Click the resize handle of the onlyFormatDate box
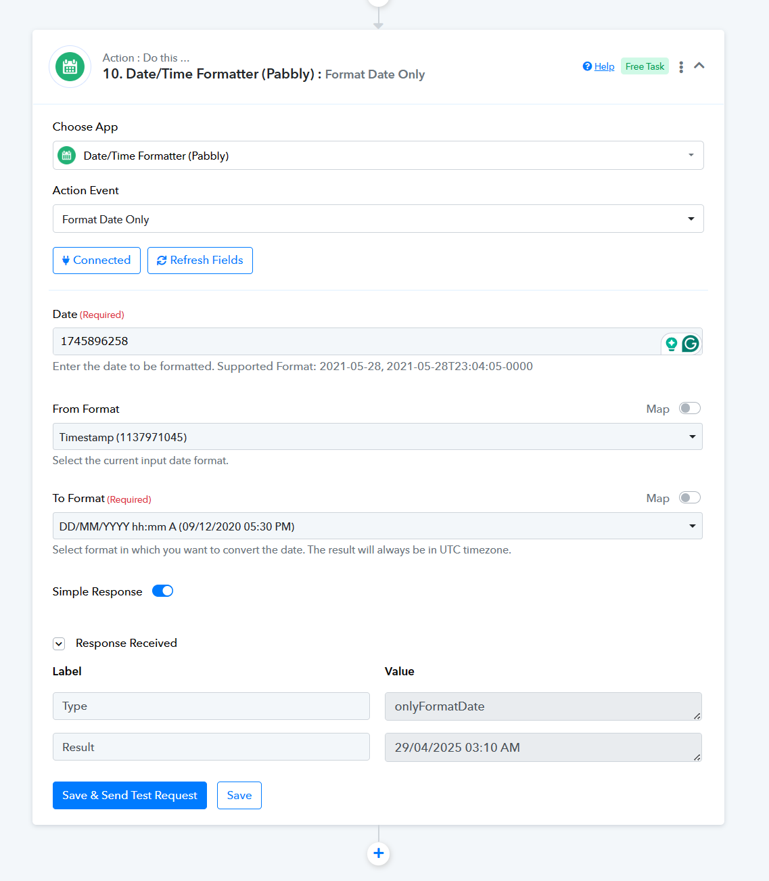 pos(697,716)
